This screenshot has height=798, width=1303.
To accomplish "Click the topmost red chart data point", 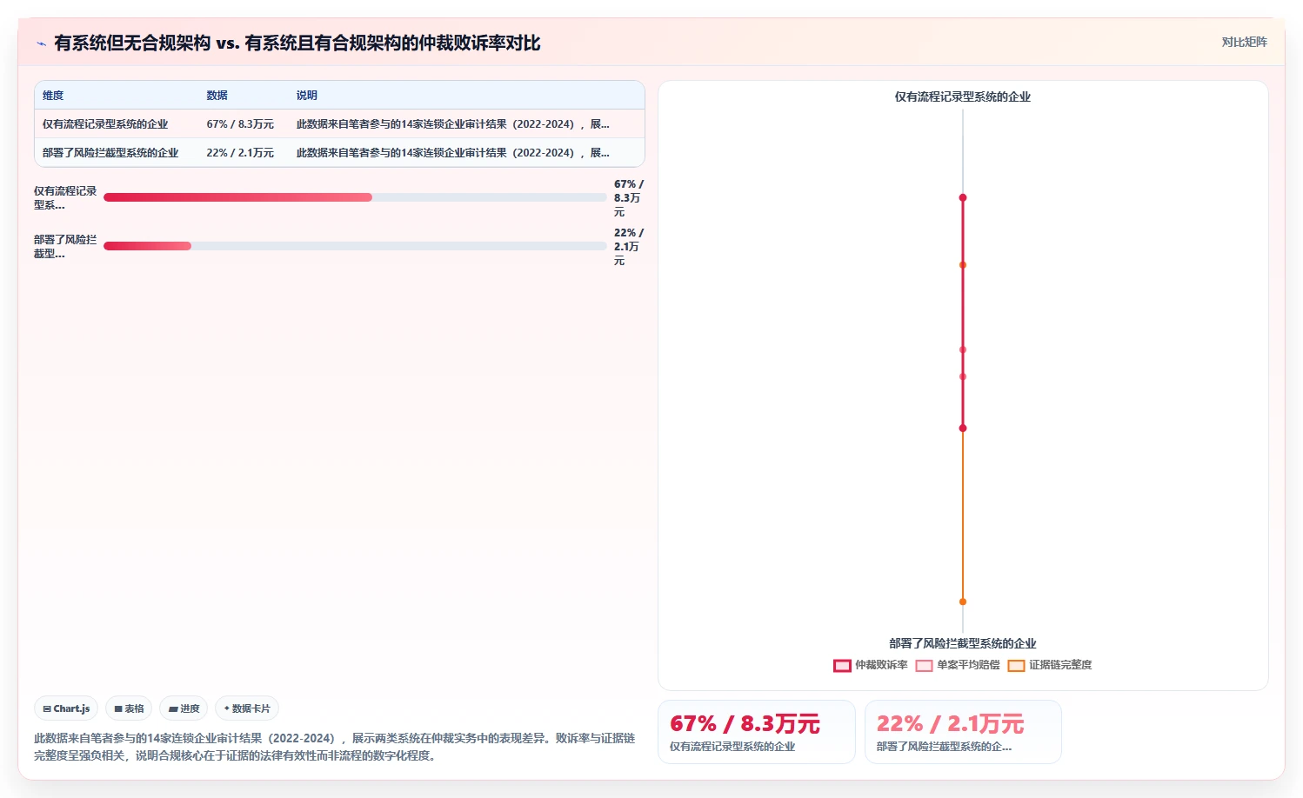I will coord(963,198).
